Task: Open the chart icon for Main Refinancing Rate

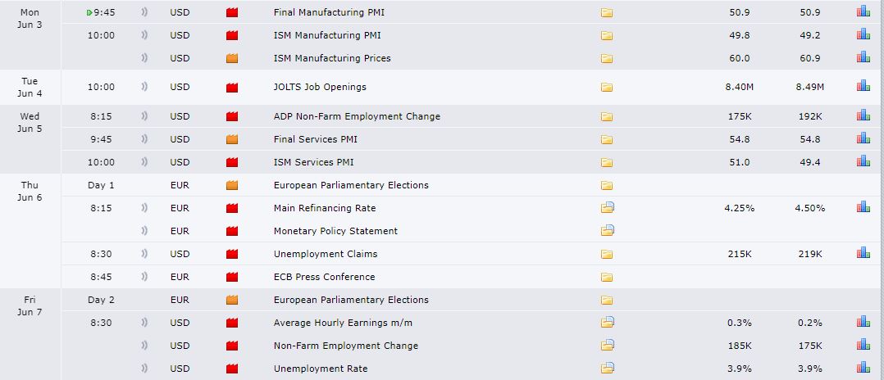Action: click(x=863, y=207)
